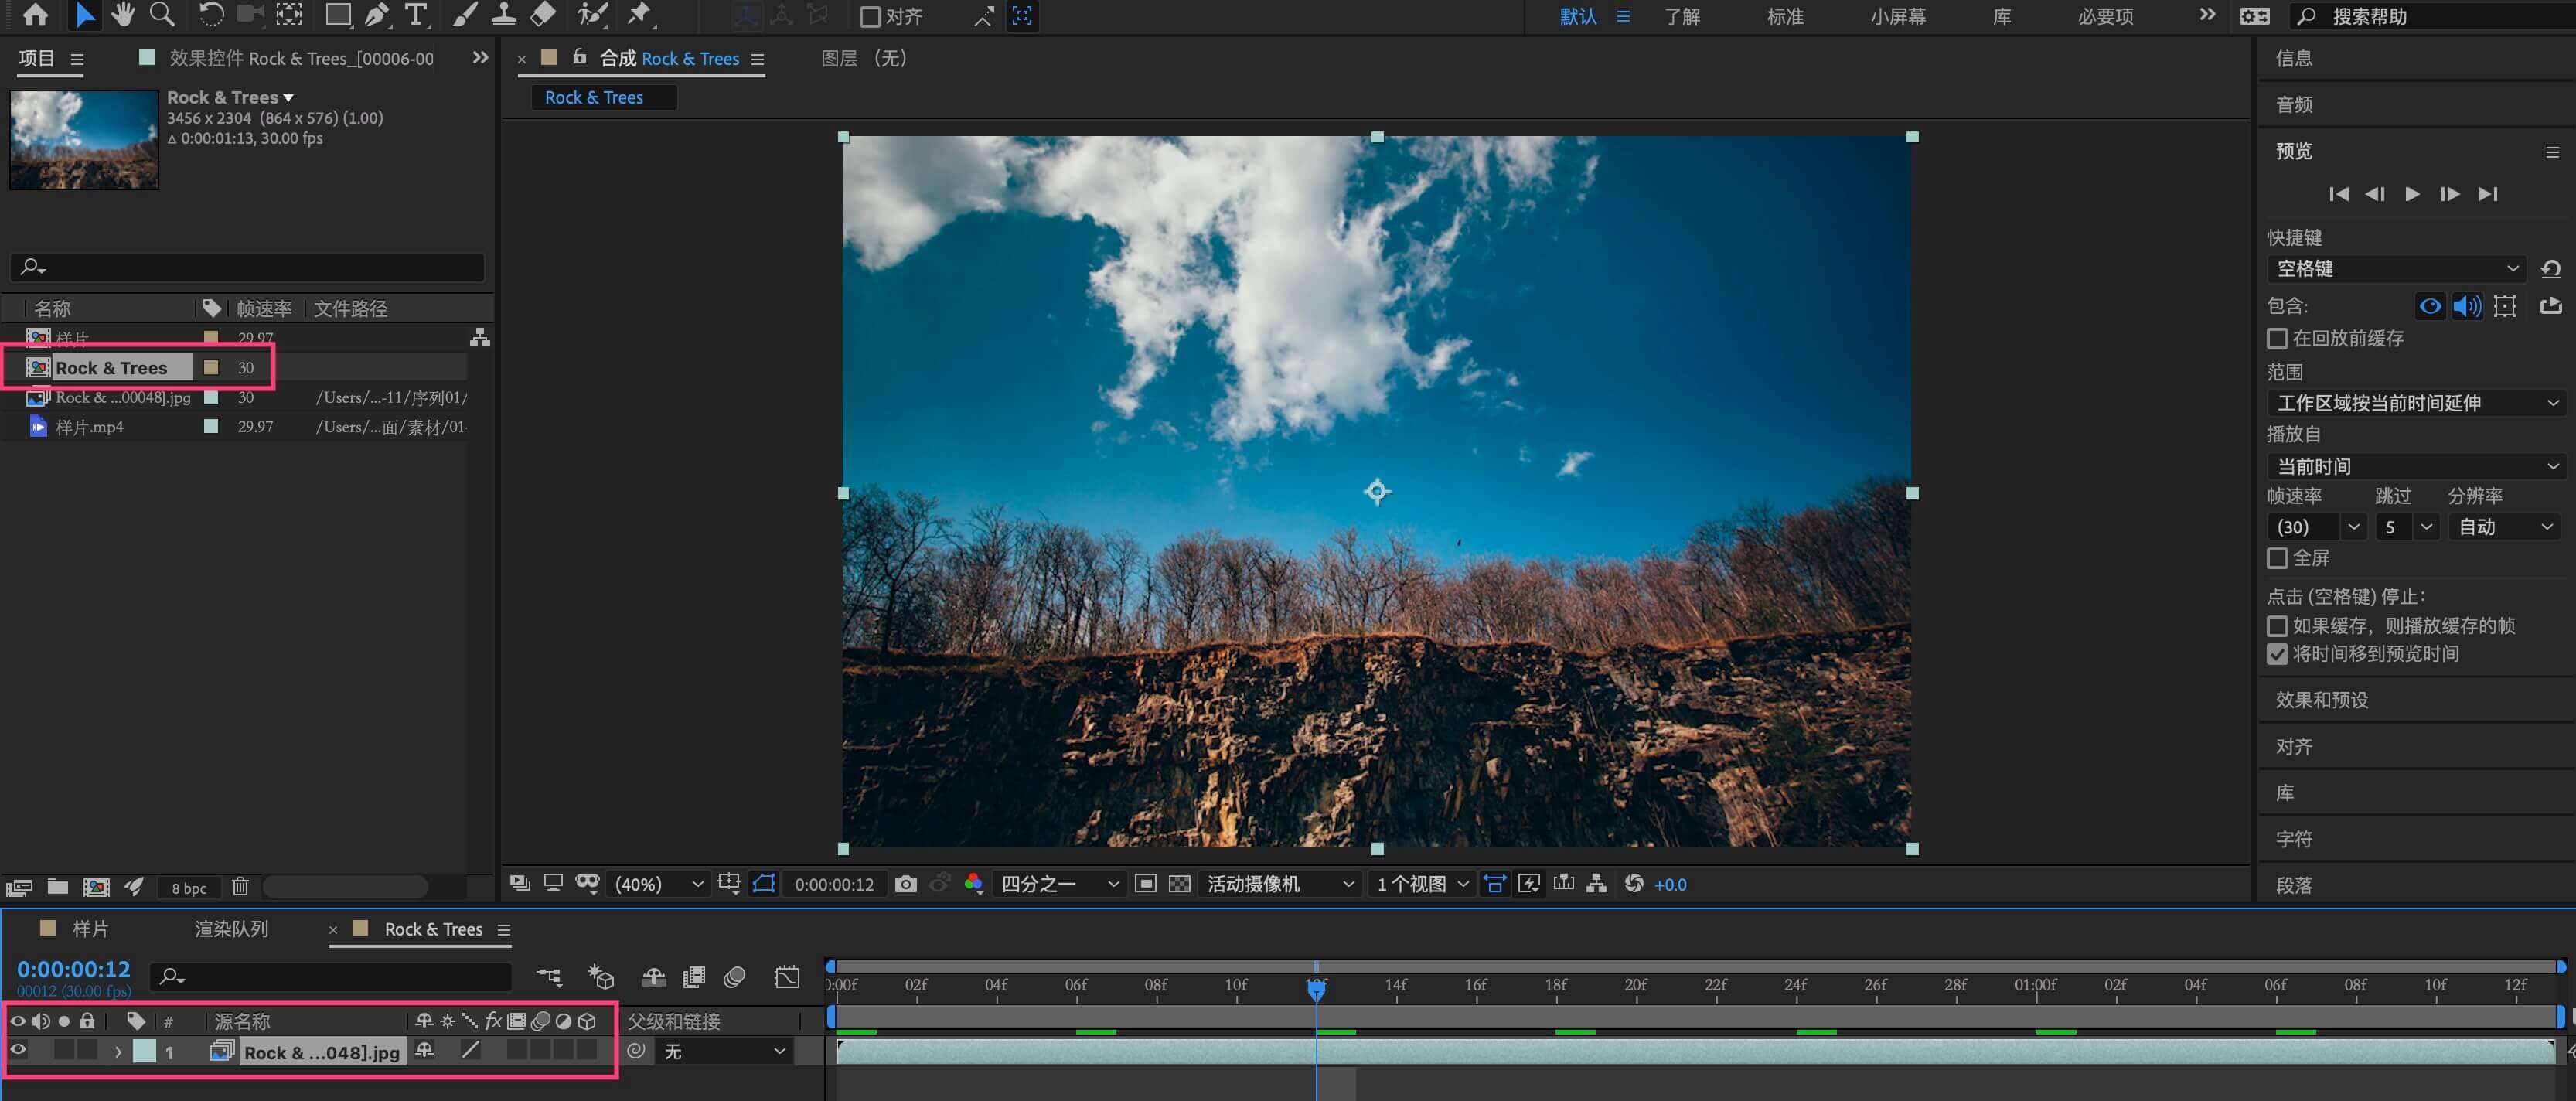
Task: Select the Hand tool
Action: pos(123,15)
